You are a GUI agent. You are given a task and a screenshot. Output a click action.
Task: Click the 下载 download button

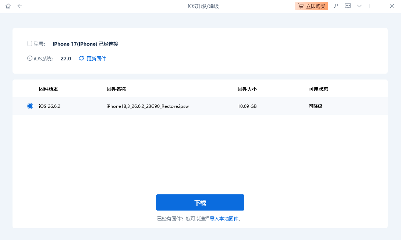(x=200, y=202)
